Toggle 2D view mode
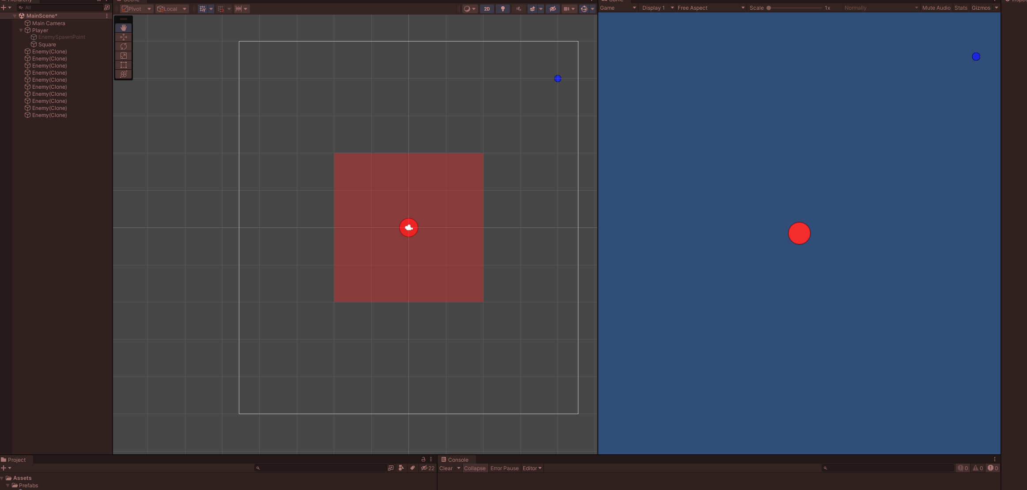 click(487, 9)
